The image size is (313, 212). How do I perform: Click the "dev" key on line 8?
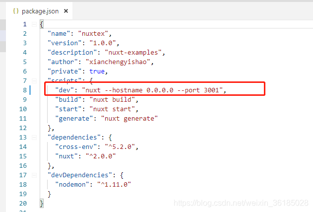click(x=64, y=90)
